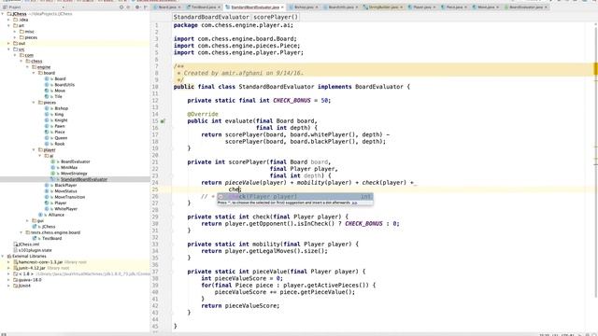Select s101plugin.state file in tree
This screenshot has width=598, height=336.
tap(36, 250)
